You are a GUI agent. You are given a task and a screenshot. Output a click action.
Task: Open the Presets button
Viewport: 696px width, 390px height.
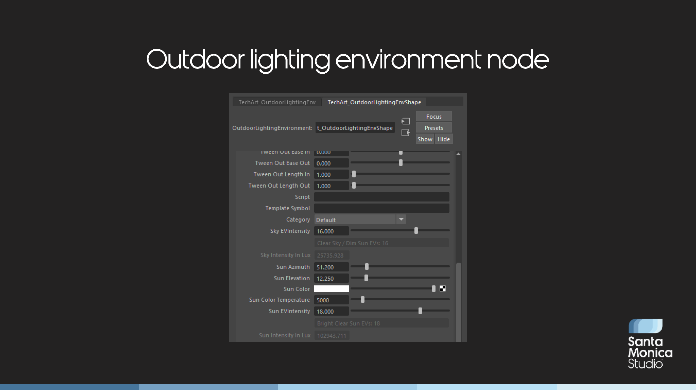[434, 128]
